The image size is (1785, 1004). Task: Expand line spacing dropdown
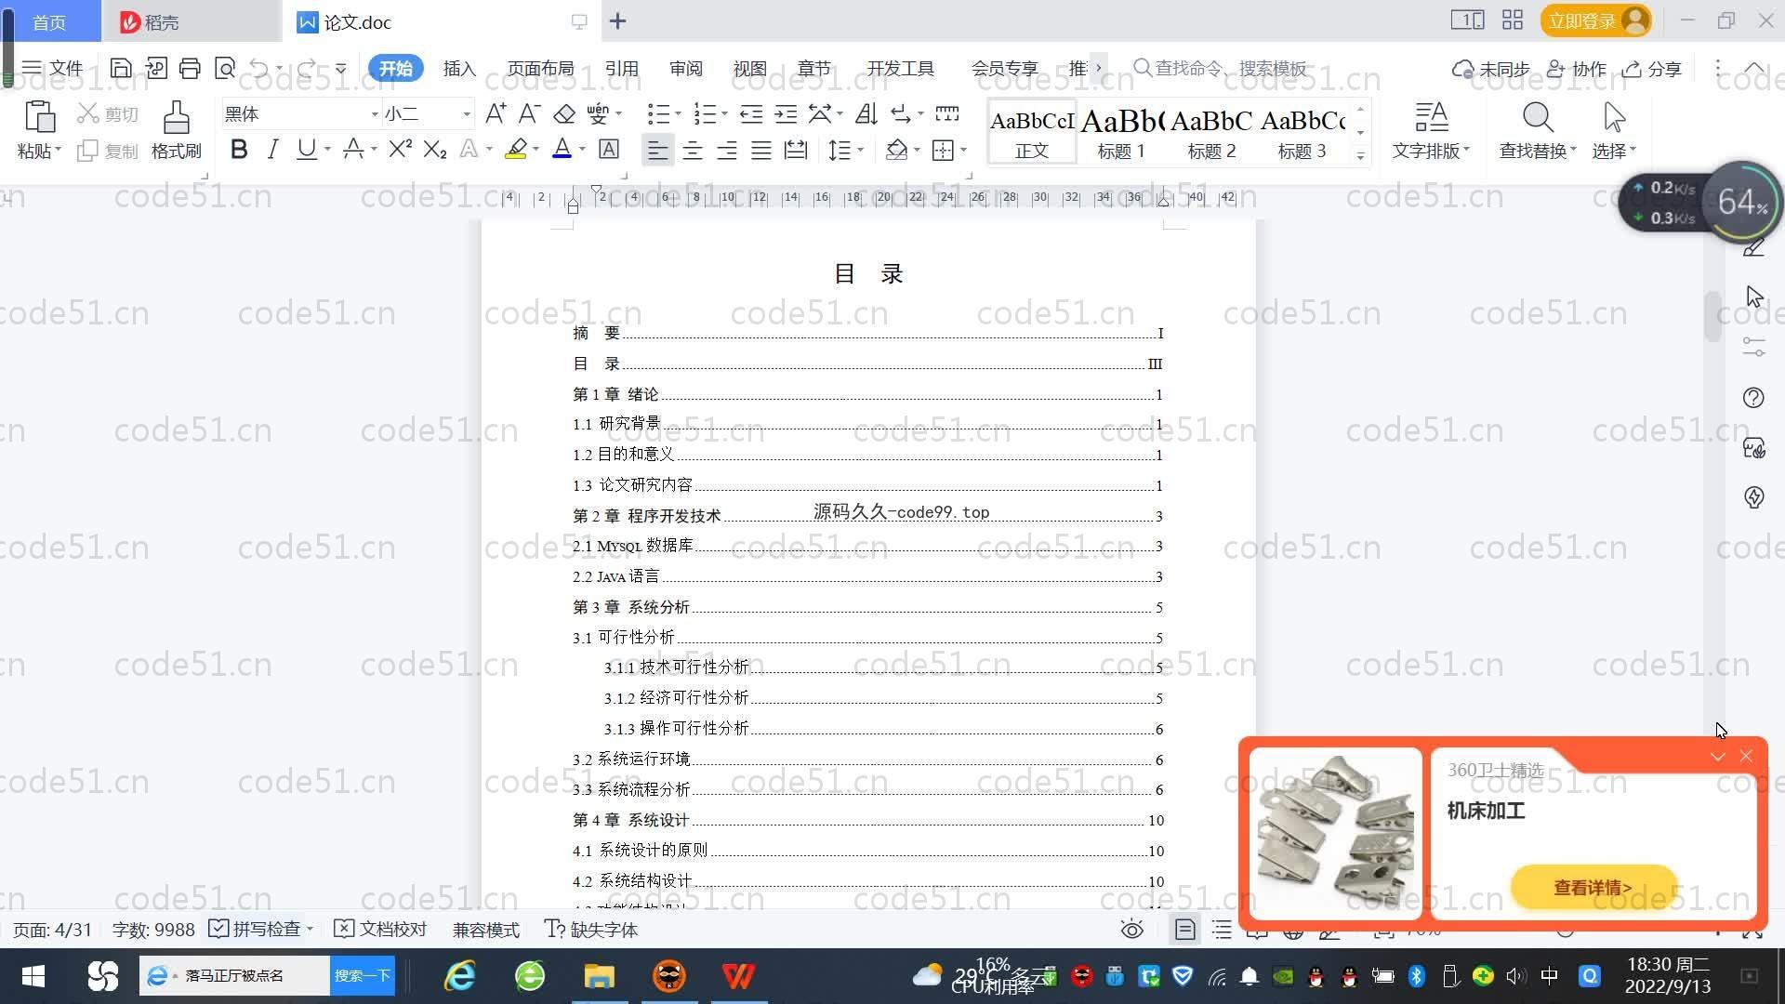861,150
